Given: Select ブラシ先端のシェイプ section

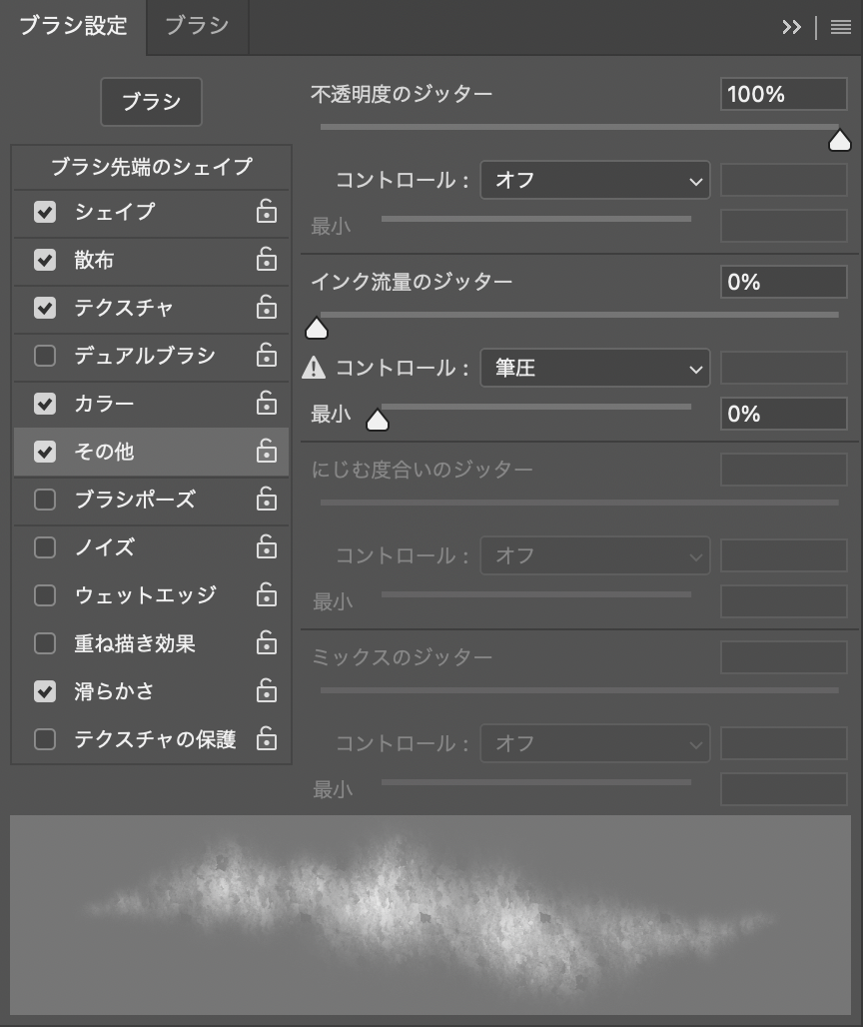Looking at the screenshot, I should coord(151,167).
